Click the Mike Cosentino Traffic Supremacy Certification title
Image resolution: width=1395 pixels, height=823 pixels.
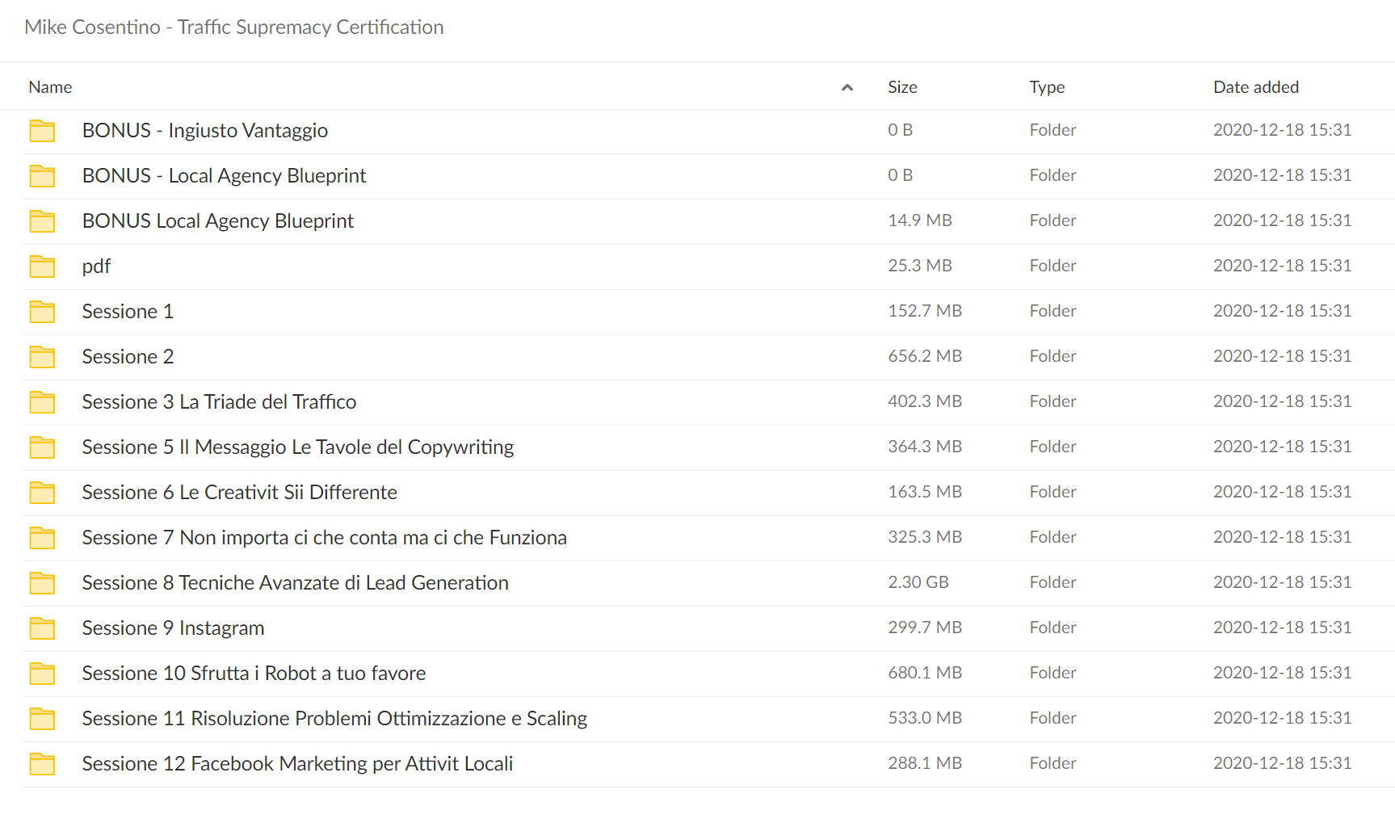(x=234, y=27)
